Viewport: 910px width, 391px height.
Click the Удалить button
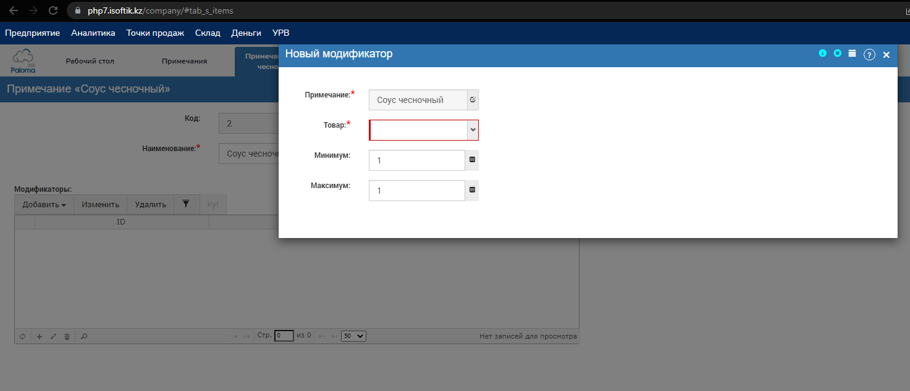(x=150, y=205)
